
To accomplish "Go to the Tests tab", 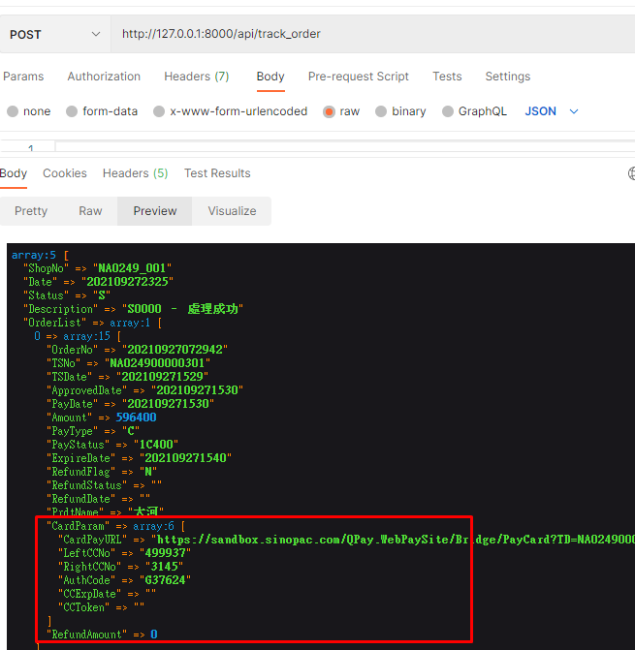I will 447,77.
